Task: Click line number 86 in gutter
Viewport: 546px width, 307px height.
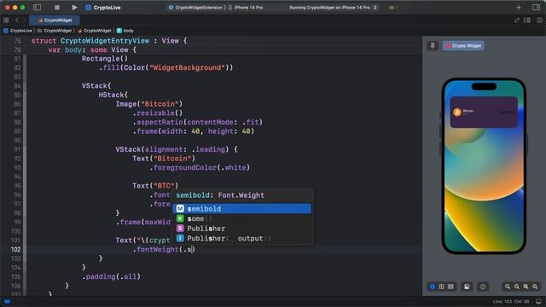Action: (x=17, y=104)
